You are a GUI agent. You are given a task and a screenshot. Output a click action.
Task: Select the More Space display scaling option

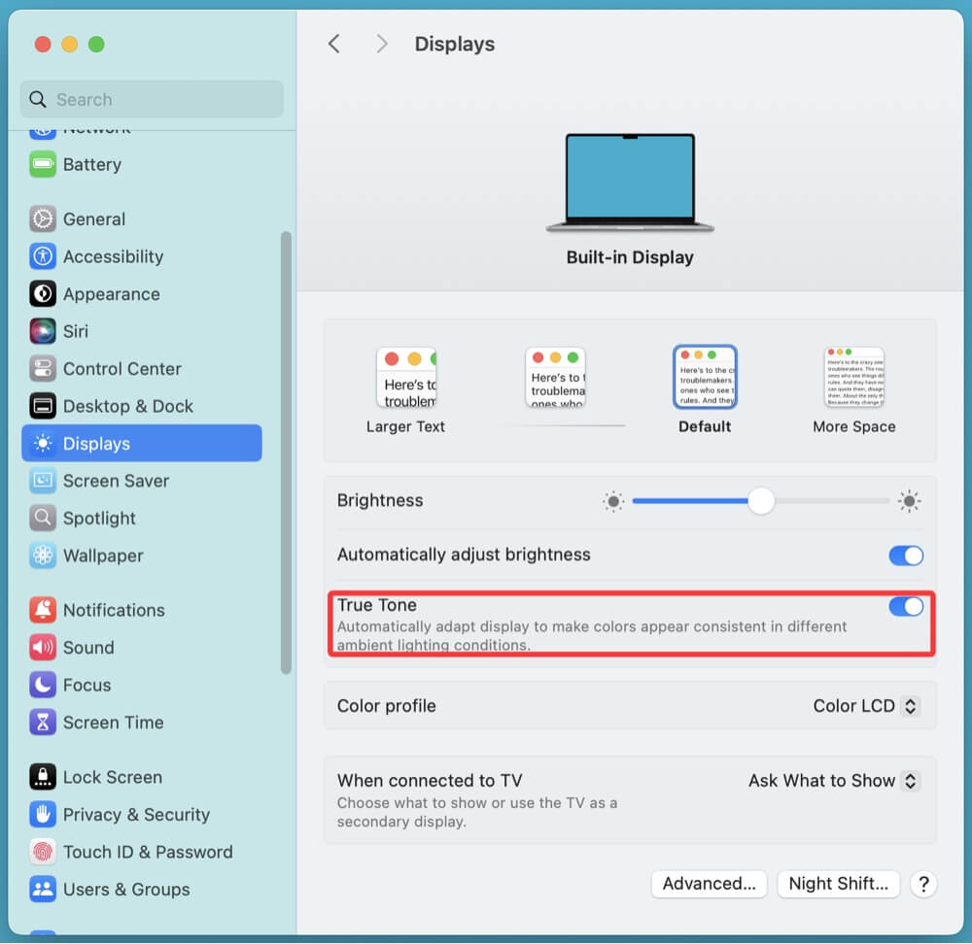853,377
